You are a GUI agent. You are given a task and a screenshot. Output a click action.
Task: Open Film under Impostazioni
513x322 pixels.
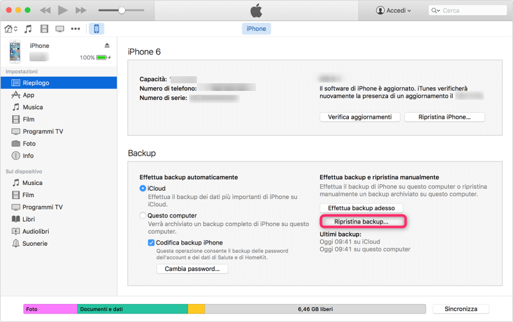(58, 119)
